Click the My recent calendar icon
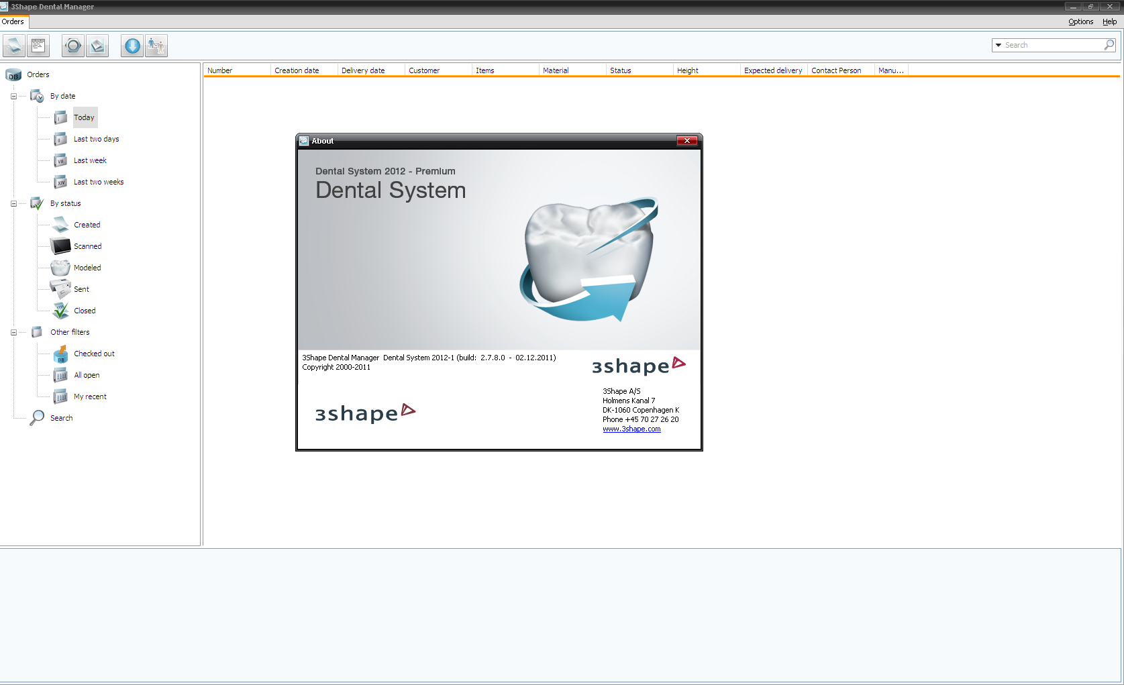Screen dimensions: 1124x685 pyautogui.click(x=60, y=397)
